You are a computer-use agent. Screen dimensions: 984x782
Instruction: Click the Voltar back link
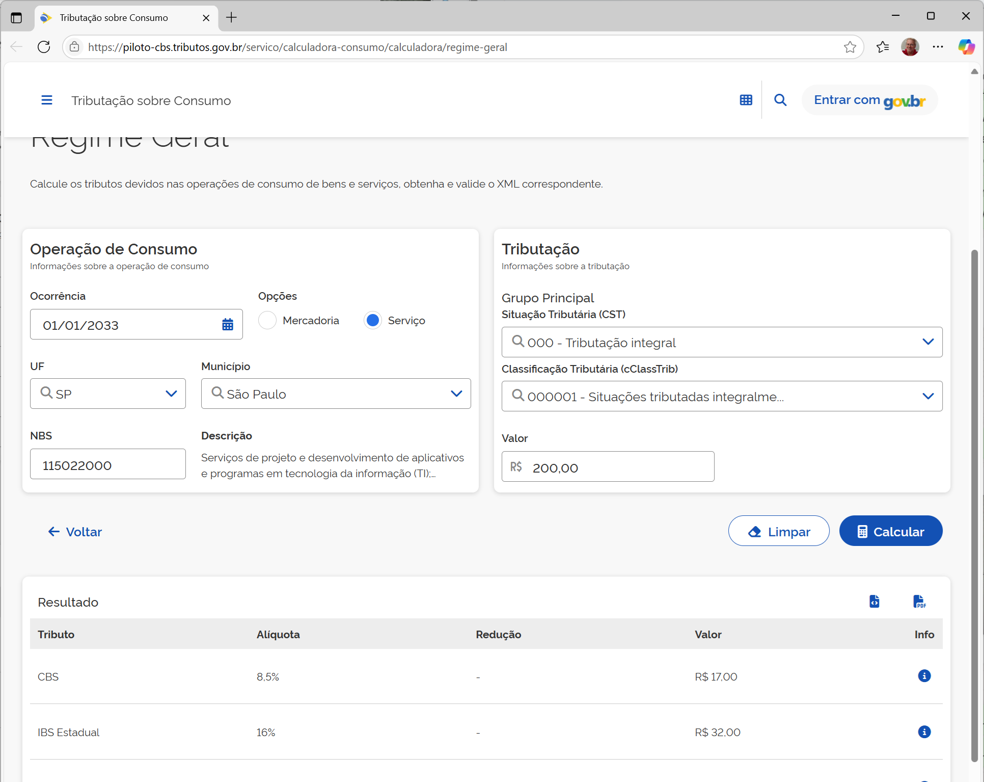point(75,532)
